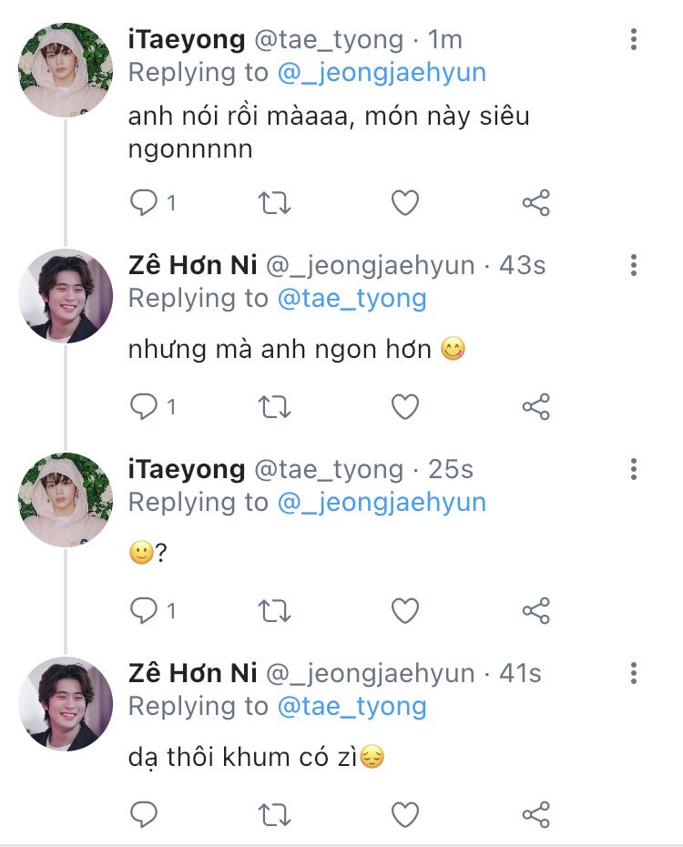Open iTaeyong's profile picture on first tweet
Image resolution: width=683 pixels, height=847 pixels.
(x=66, y=69)
